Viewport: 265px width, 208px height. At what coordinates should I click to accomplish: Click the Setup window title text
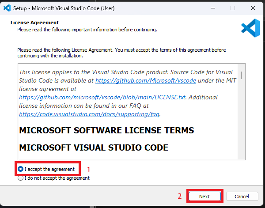64,8
